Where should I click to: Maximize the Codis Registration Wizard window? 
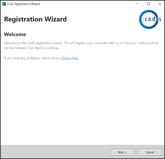point(148,4)
